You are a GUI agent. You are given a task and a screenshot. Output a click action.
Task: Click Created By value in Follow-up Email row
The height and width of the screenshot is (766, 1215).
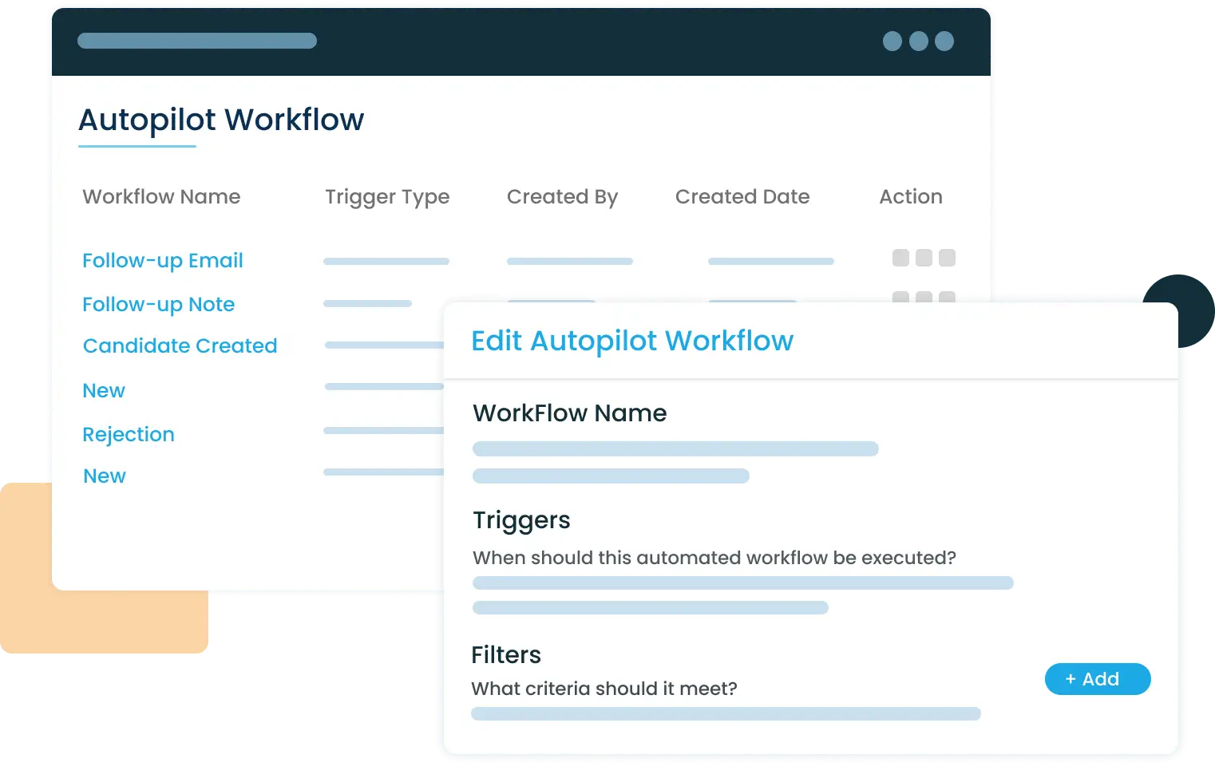point(570,261)
